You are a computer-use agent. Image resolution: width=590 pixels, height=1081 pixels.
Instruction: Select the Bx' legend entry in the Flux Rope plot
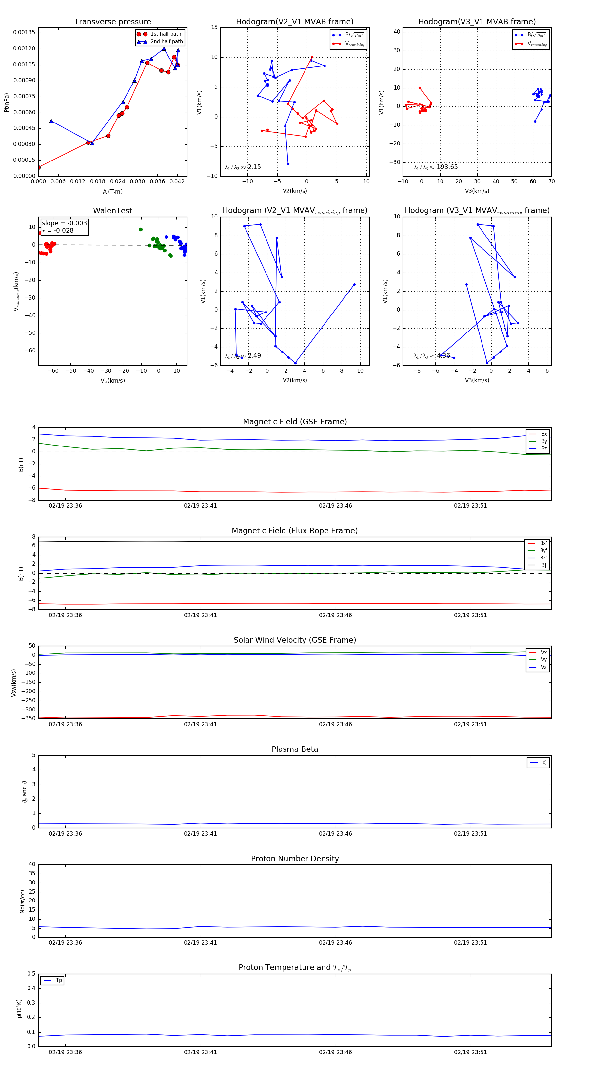point(538,543)
